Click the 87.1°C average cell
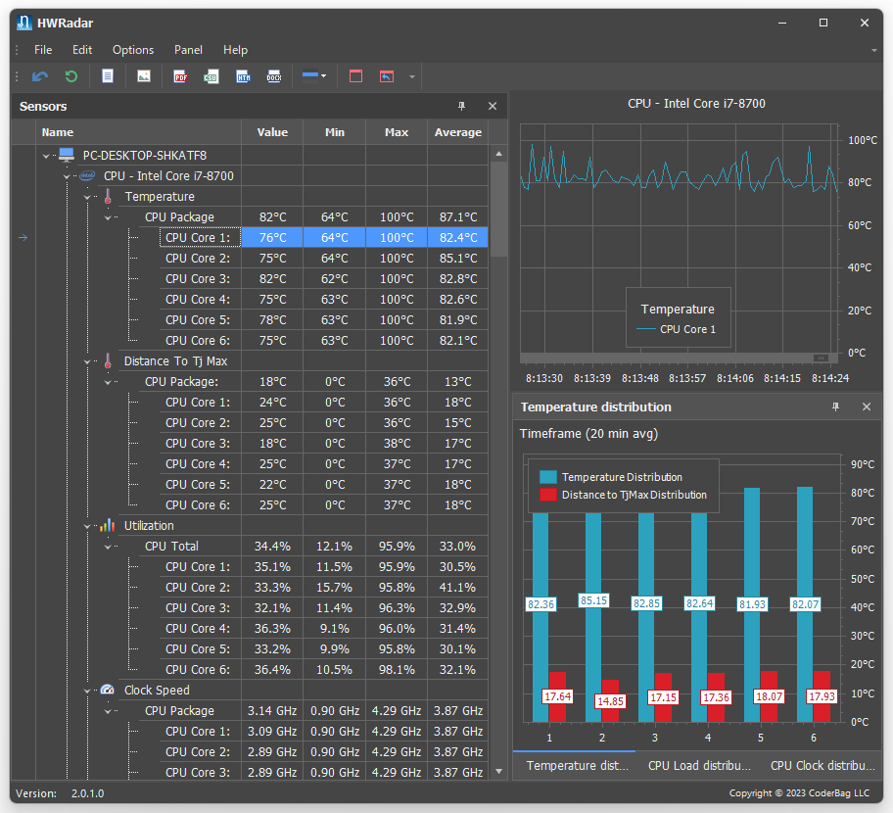This screenshot has width=893, height=813. [x=458, y=217]
